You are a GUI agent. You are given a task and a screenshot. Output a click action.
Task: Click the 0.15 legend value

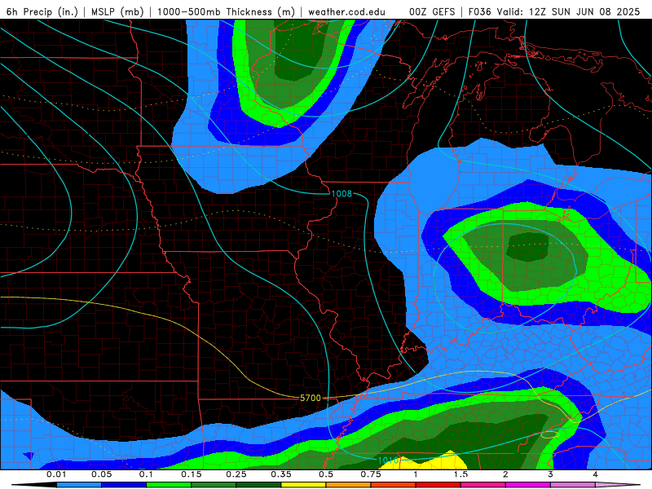click(x=192, y=474)
